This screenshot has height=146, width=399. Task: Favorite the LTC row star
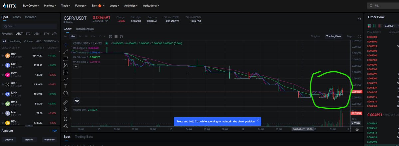(3, 113)
